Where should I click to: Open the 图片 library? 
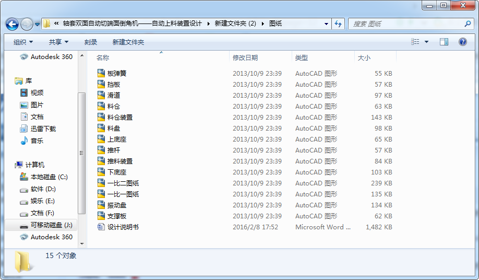[x=31, y=105]
